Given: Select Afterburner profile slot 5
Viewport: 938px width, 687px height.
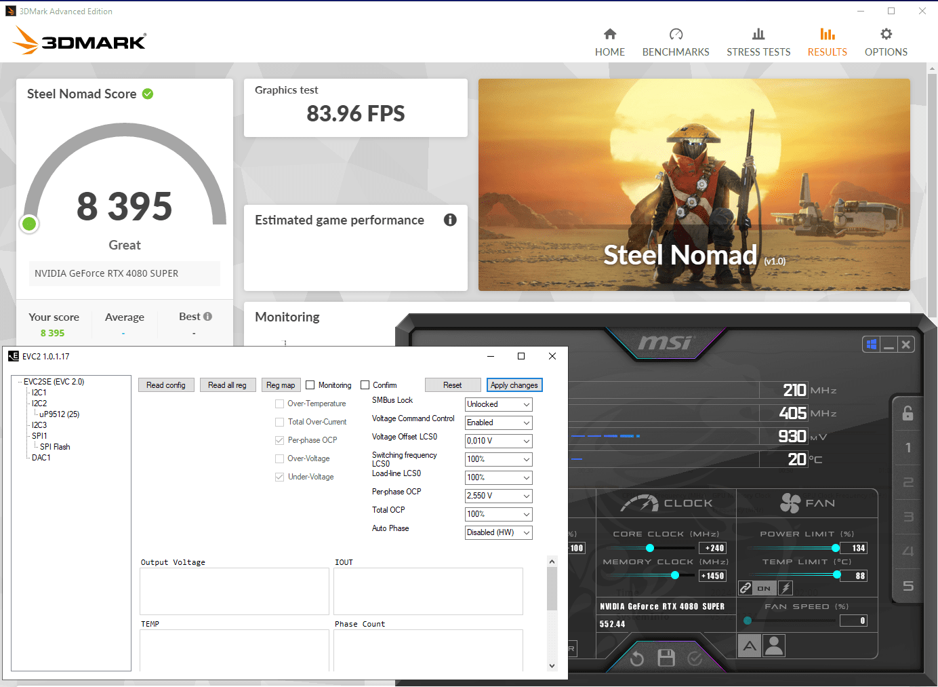Looking at the screenshot, I should [908, 586].
